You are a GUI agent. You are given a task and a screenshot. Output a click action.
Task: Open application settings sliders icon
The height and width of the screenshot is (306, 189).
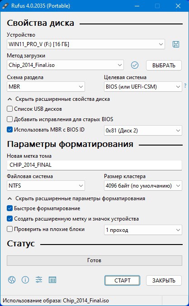click(39, 280)
